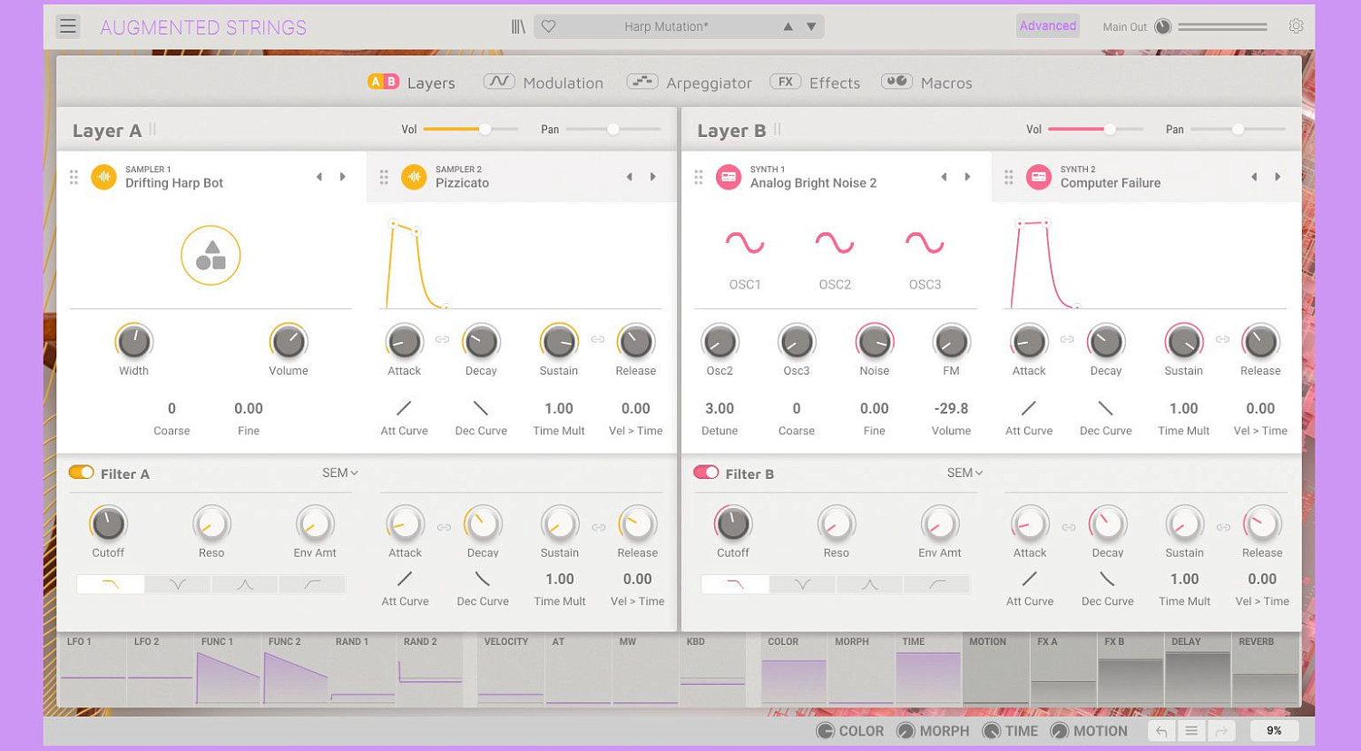Select OSC1 waveform icon
1361x751 pixels.
745,243
